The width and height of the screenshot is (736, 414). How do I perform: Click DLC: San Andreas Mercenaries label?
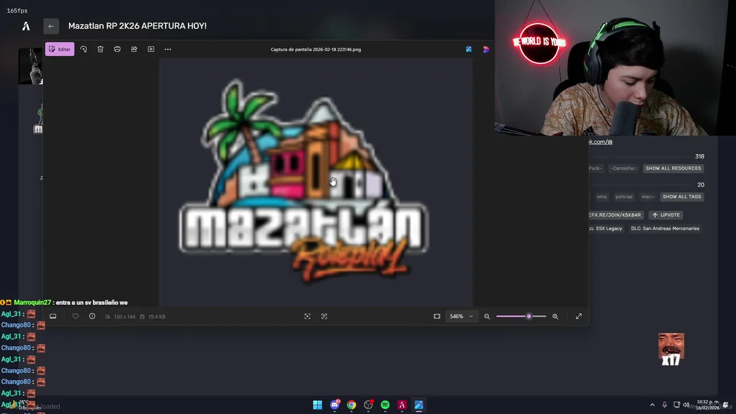coord(665,229)
